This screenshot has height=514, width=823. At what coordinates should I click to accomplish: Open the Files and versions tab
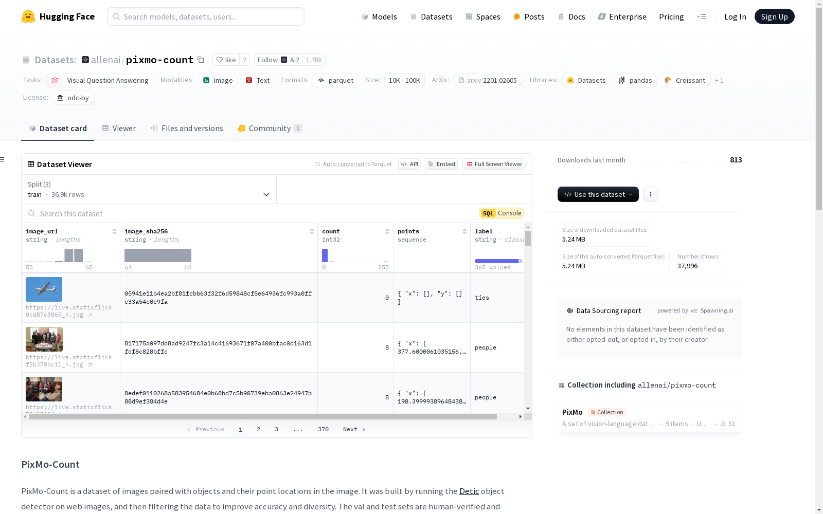[187, 128]
